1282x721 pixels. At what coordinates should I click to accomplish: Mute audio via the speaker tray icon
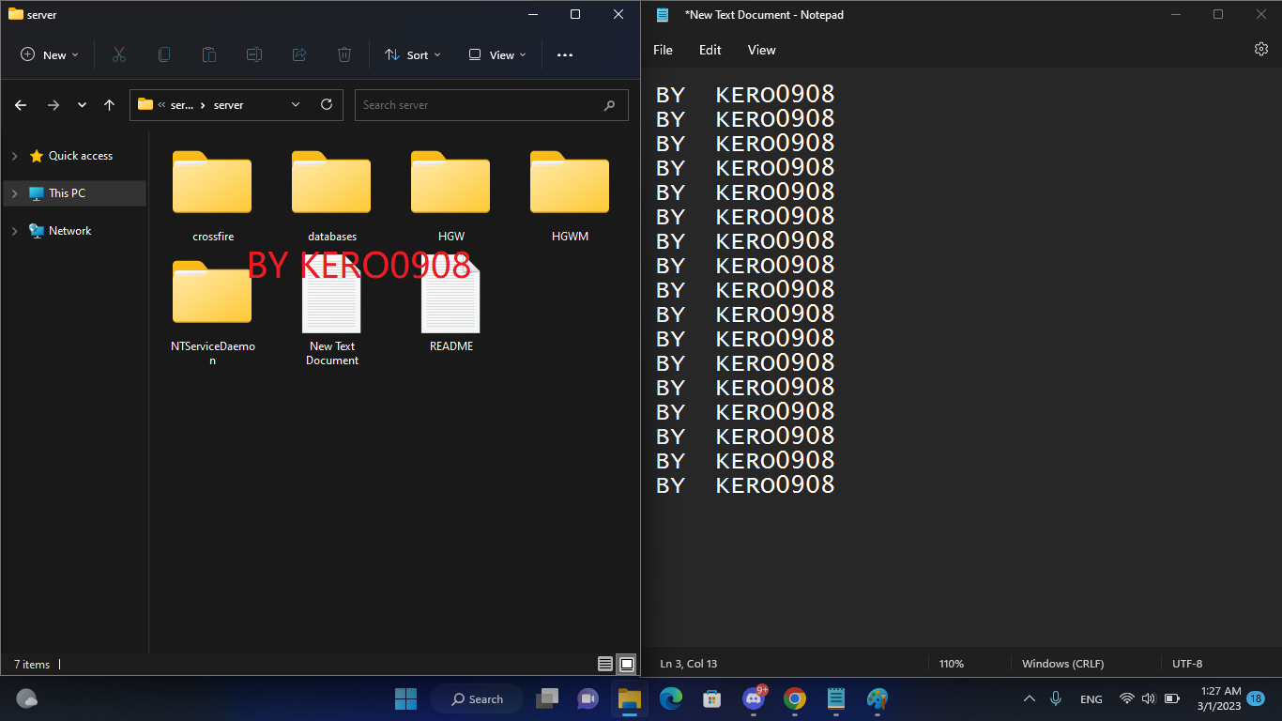click(x=1147, y=698)
